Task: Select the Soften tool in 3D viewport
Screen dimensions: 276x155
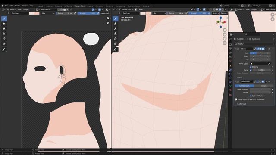Action: point(115,24)
